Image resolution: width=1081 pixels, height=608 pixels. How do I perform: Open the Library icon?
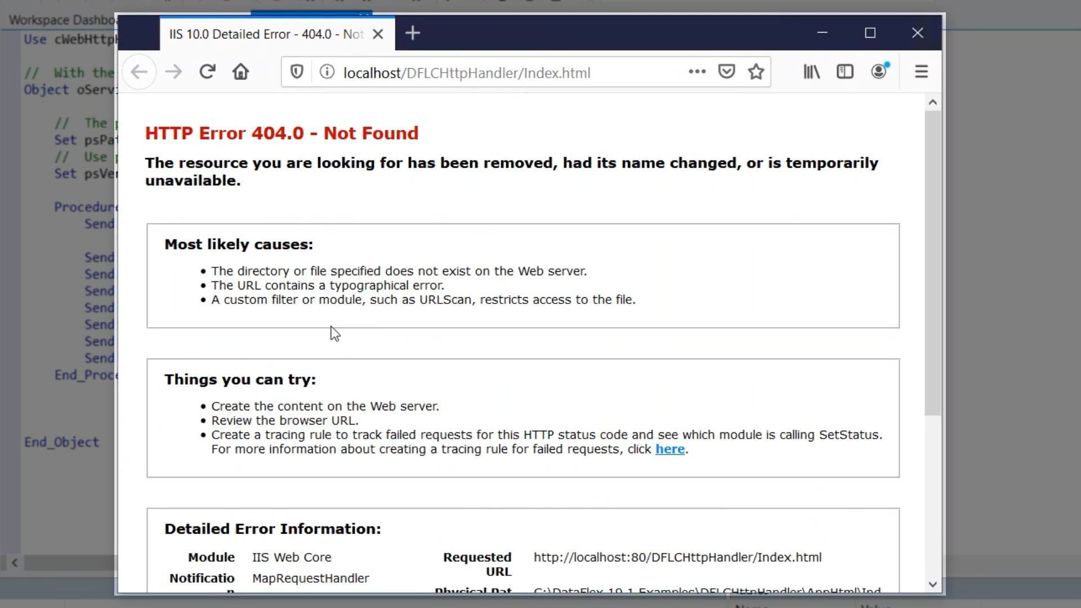(x=811, y=72)
